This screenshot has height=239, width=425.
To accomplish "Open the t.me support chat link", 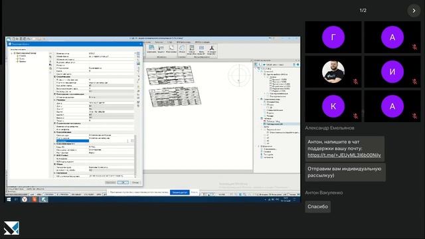I will pos(344,155).
